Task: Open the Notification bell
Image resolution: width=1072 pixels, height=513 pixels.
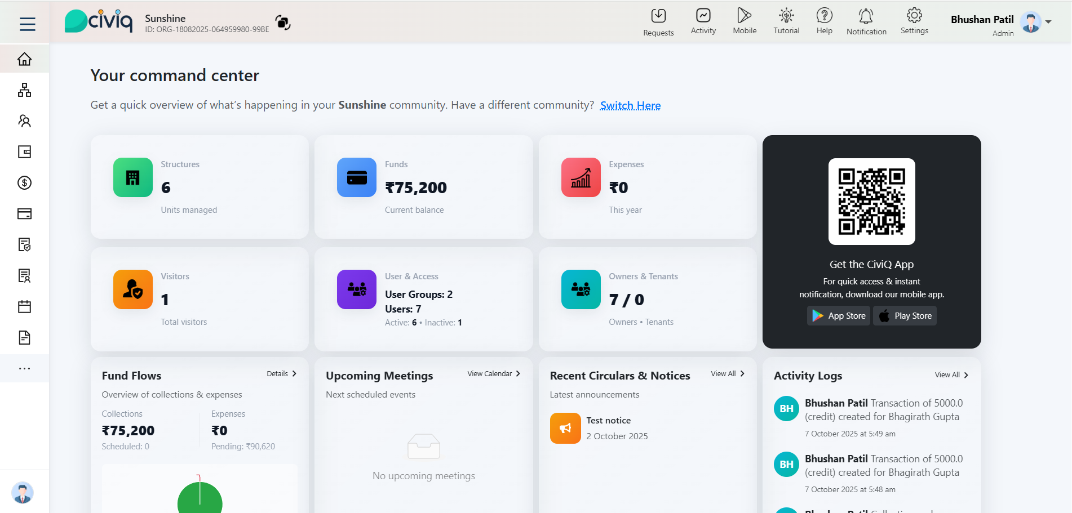Action: click(866, 23)
